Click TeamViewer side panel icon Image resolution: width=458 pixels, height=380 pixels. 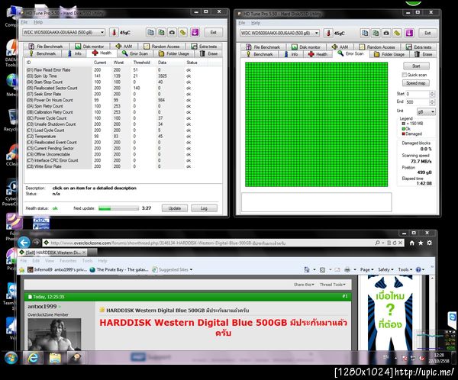point(452,317)
